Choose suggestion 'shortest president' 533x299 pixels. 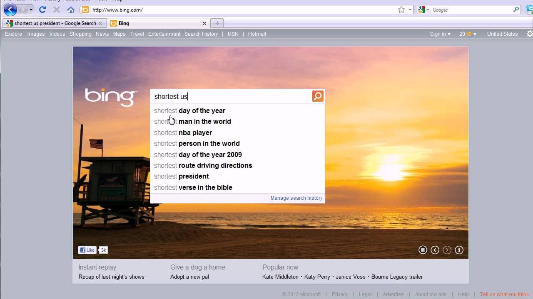click(x=237, y=176)
